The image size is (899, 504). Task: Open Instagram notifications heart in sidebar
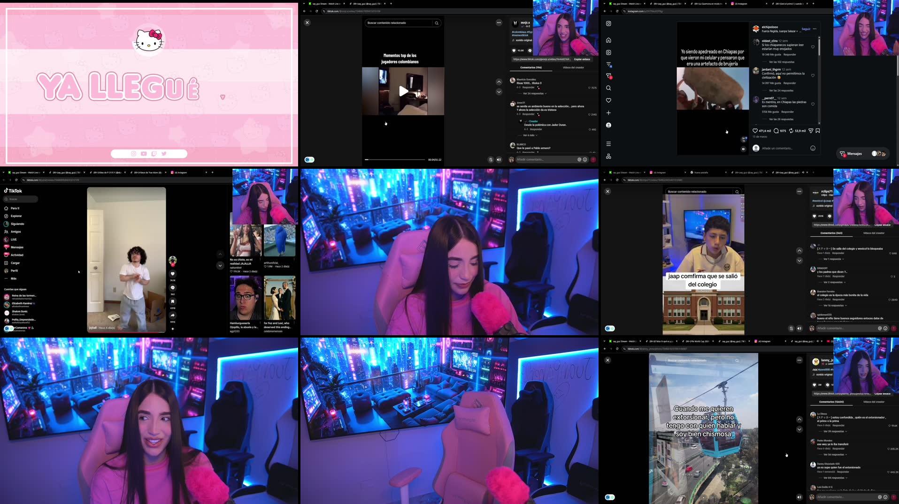(608, 100)
